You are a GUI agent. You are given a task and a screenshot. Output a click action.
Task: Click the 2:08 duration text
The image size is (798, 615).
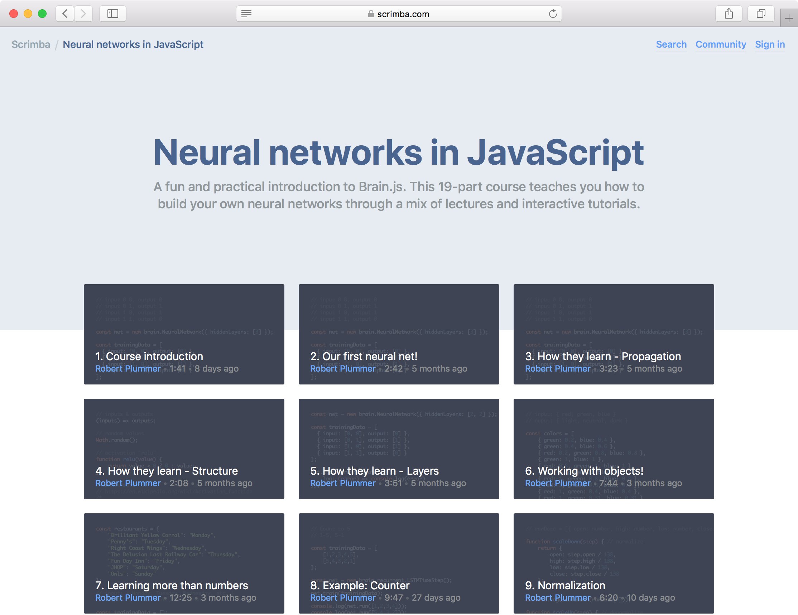179,483
